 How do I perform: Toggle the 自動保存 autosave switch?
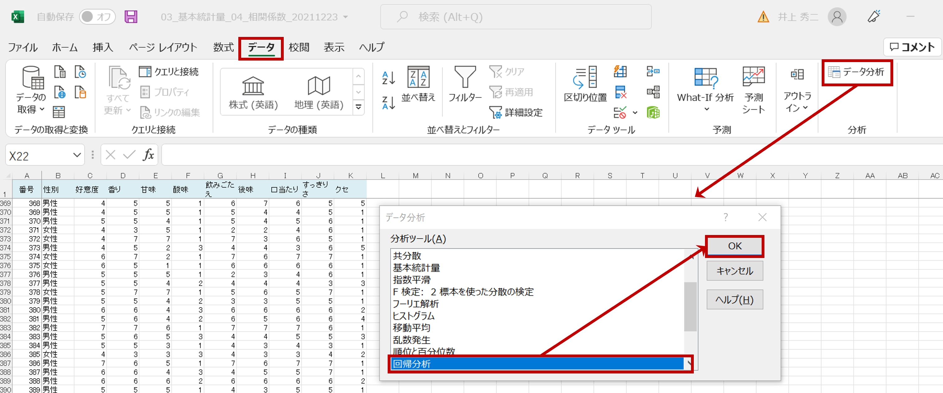click(97, 17)
